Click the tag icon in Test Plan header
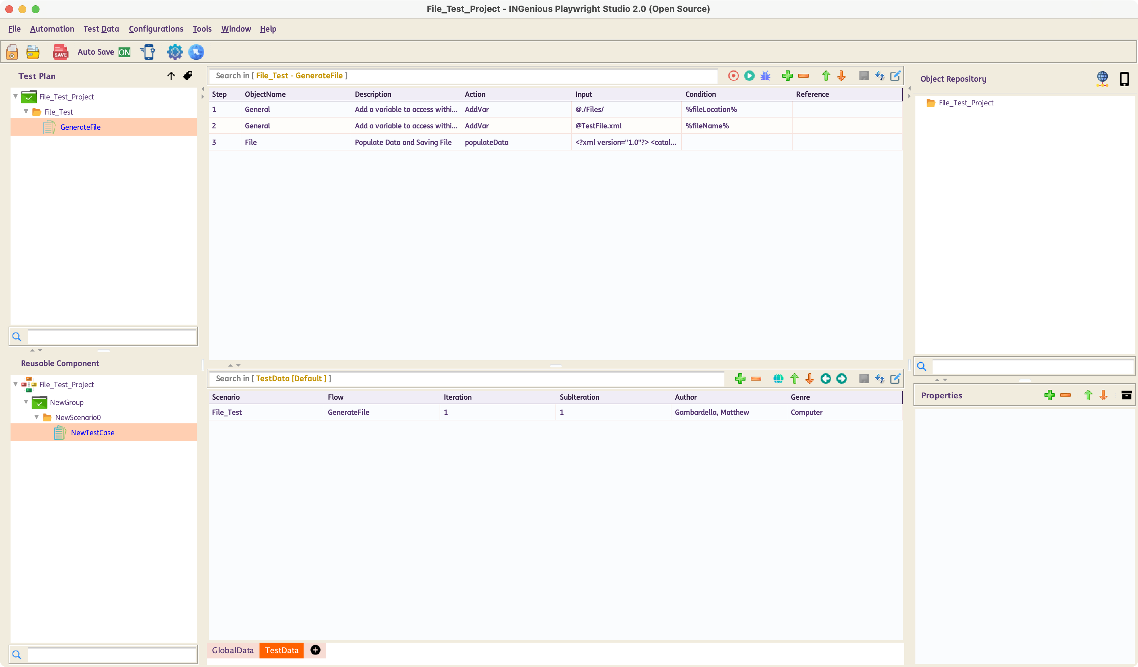1138x667 pixels. pos(188,76)
